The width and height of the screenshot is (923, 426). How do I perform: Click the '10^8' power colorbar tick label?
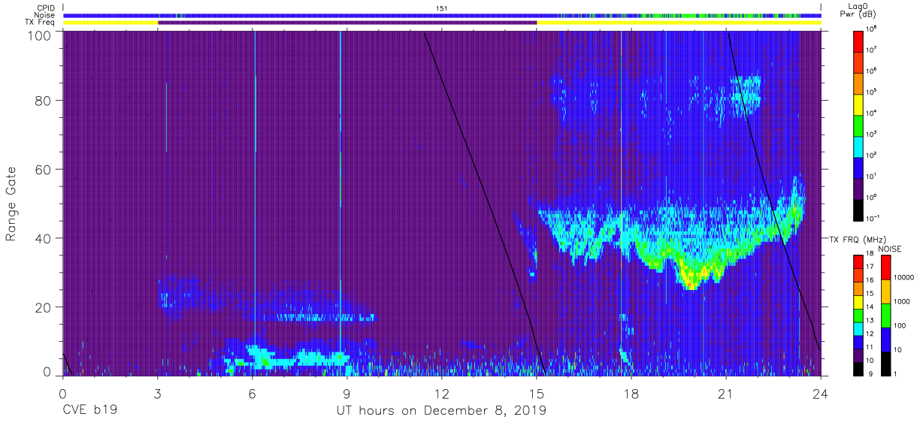(872, 28)
